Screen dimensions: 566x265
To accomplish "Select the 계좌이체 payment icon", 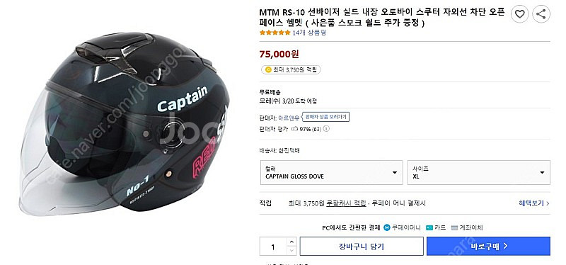I will 454,227.
